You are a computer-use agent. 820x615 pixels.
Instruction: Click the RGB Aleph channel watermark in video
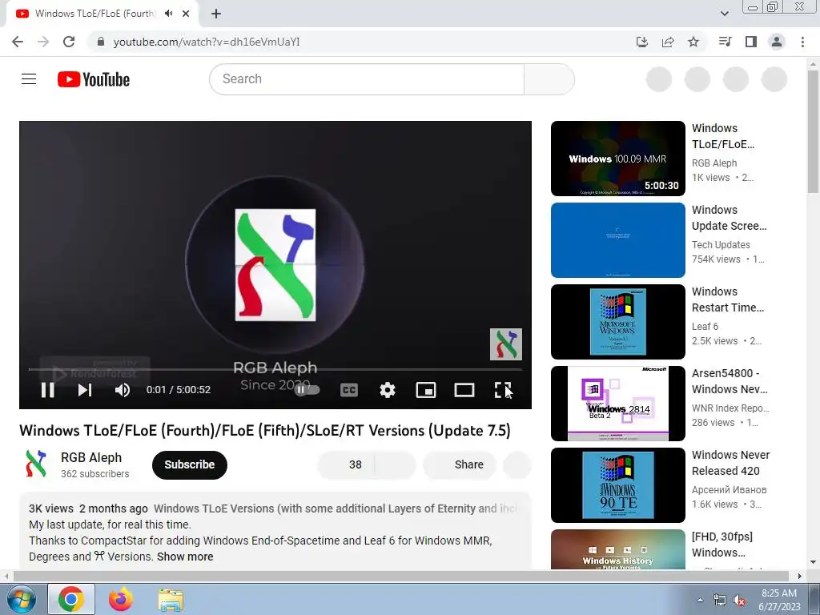pyautogui.click(x=506, y=344)
